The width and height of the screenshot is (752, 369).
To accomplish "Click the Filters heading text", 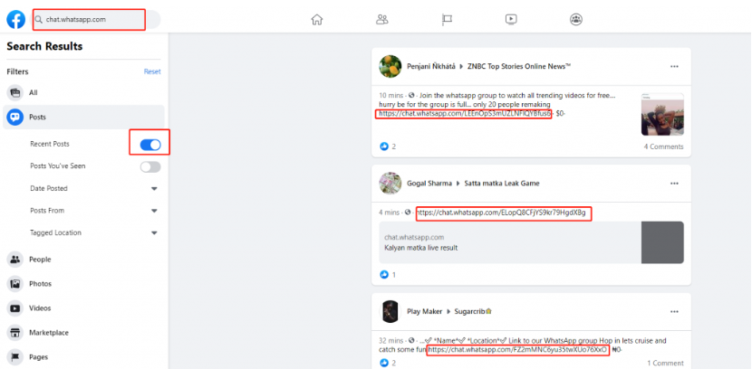I will tap(17, 71).
